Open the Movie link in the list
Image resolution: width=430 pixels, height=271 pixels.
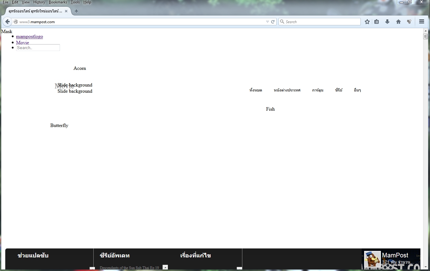click(23, 43)
